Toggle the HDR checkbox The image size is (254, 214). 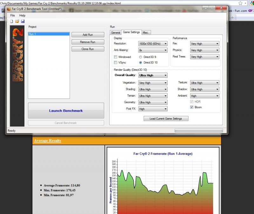click(x=192, y=101)
